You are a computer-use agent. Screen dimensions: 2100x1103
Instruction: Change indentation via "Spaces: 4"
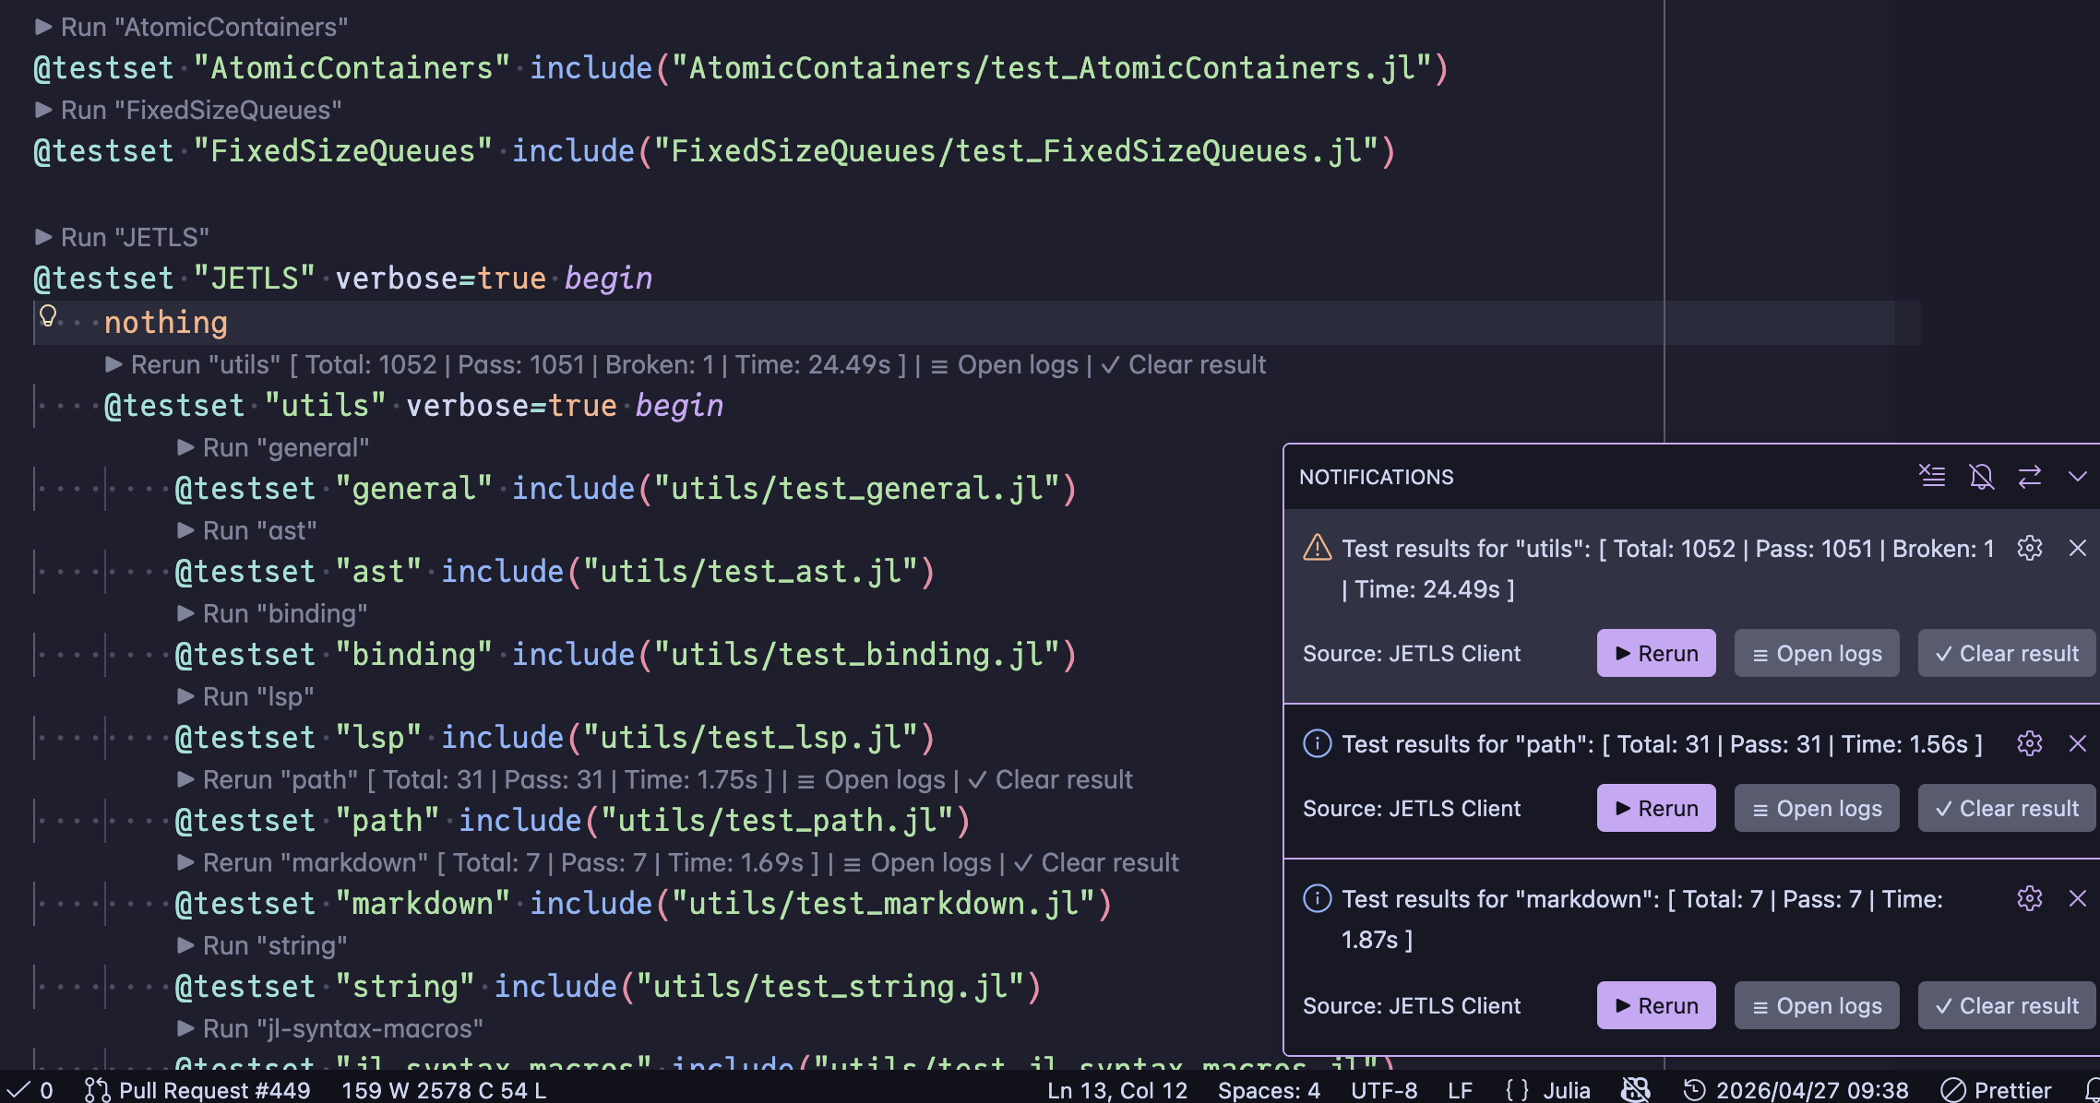click(x=1269, y=1090)
